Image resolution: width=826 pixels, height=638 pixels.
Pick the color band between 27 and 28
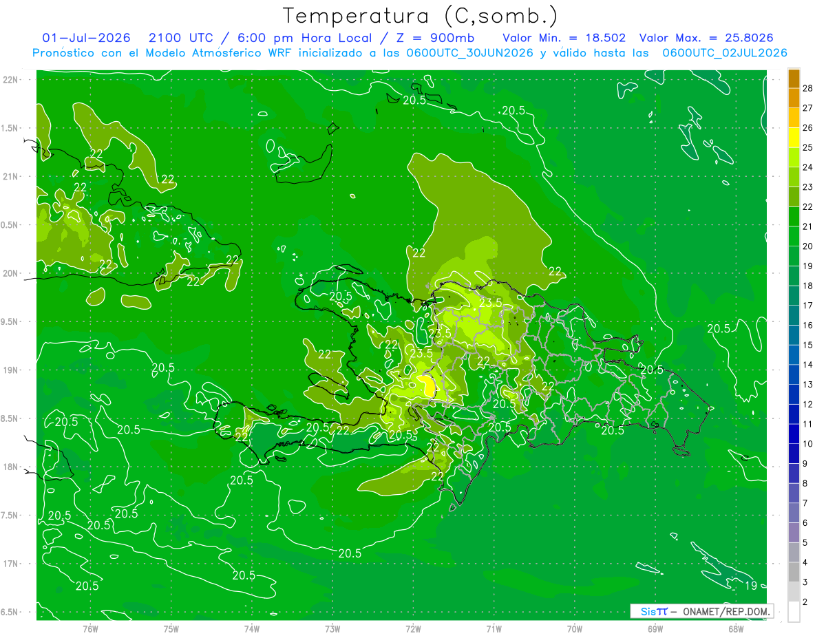click(794, 98)
